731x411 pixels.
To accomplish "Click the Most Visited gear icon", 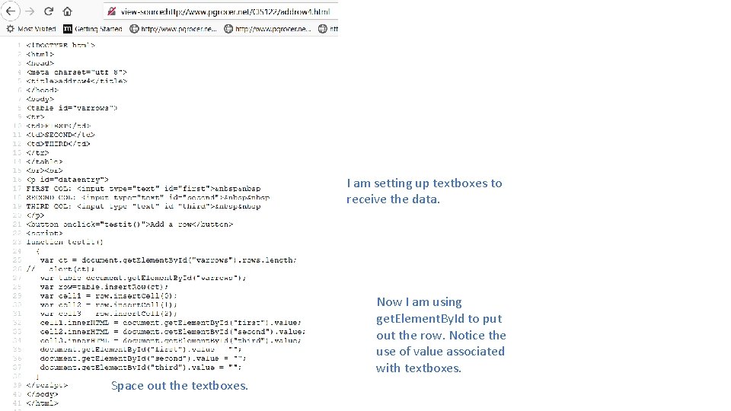I will coord(10,29).
